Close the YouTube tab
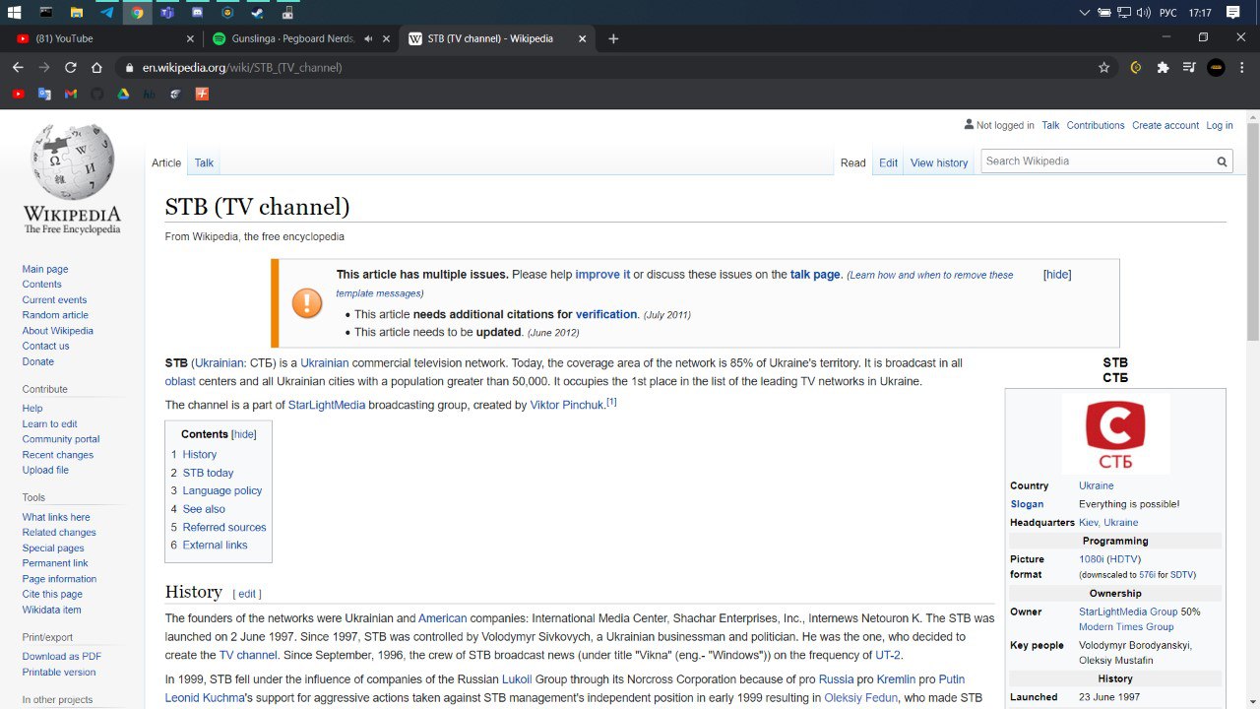Viewport: 1260px width, 709px height. [x=191, y=38]
